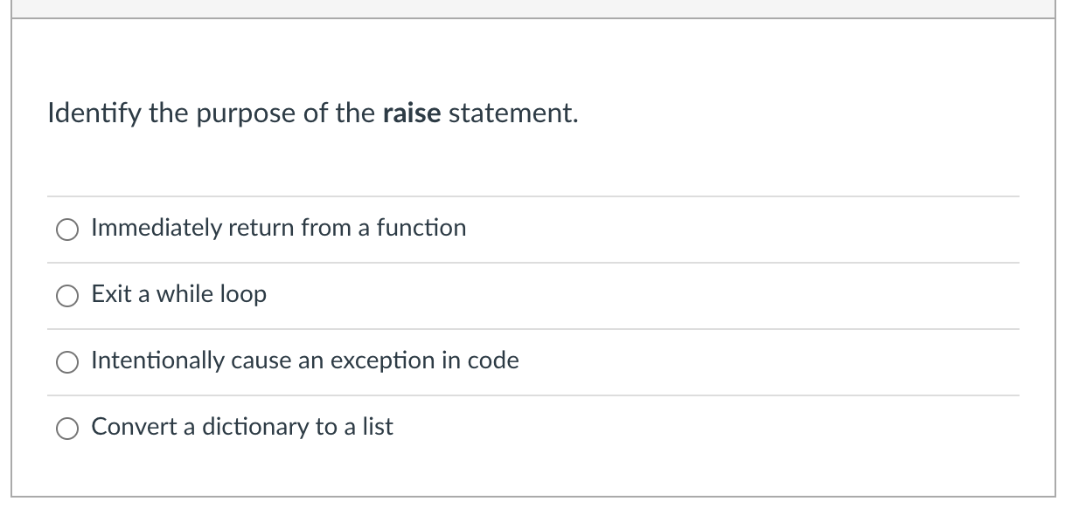
Task: Click the label 'Immediately return from a function'
Action: tap(278, 228)
